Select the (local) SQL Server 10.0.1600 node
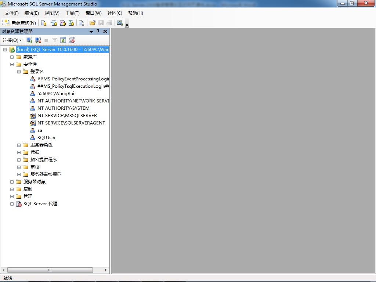376x282 pixels. tap(62, 50)
